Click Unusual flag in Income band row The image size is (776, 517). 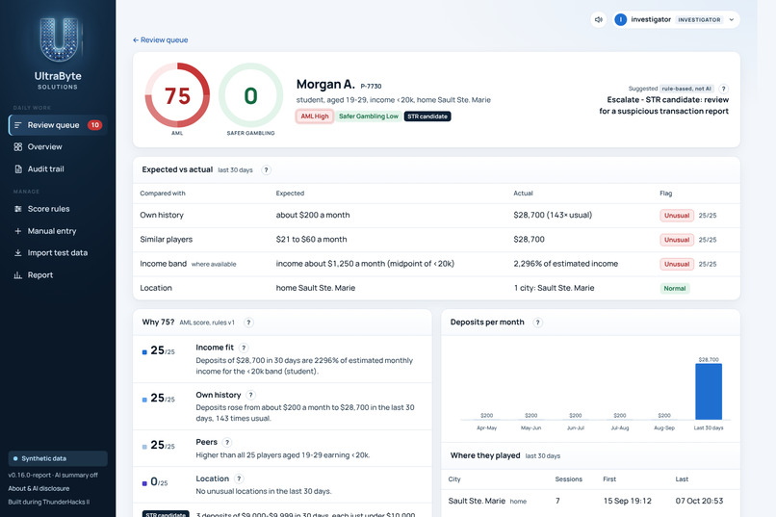coord(677,264)
